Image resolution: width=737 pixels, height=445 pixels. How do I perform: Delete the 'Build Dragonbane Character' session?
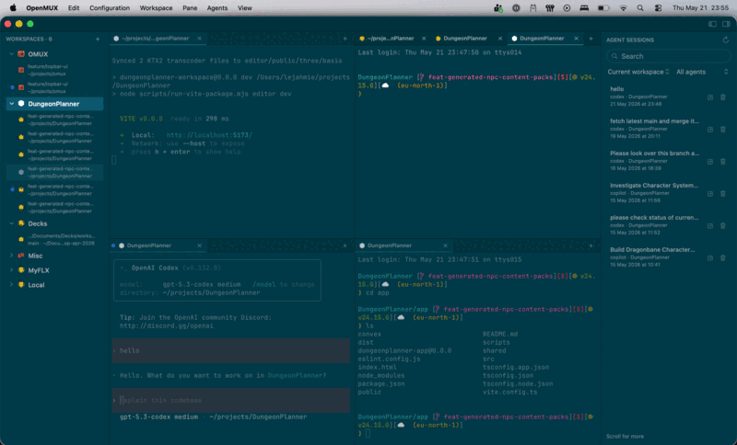click(x=723, y=258)
